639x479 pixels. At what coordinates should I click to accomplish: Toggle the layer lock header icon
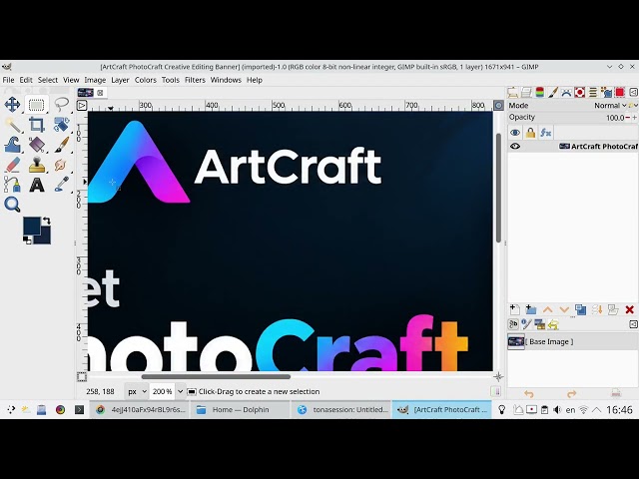click(x=530, y=133)
